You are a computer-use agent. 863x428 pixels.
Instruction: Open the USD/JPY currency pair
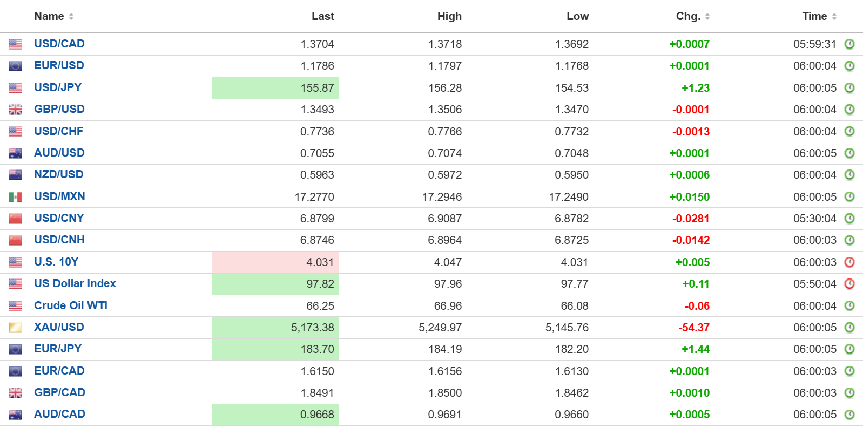(58, 87)
